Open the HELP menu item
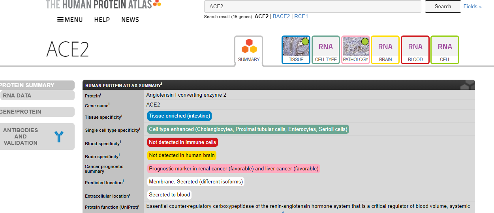Image resolution: width=494 pixels, height=213 pixels. (x=102, y=20)
